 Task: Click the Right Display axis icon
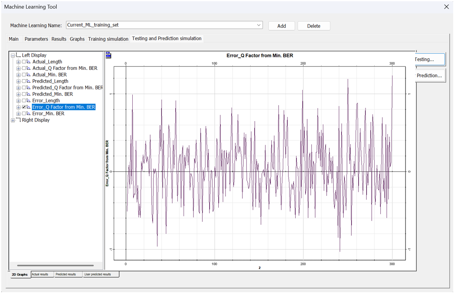coord(18,120)
